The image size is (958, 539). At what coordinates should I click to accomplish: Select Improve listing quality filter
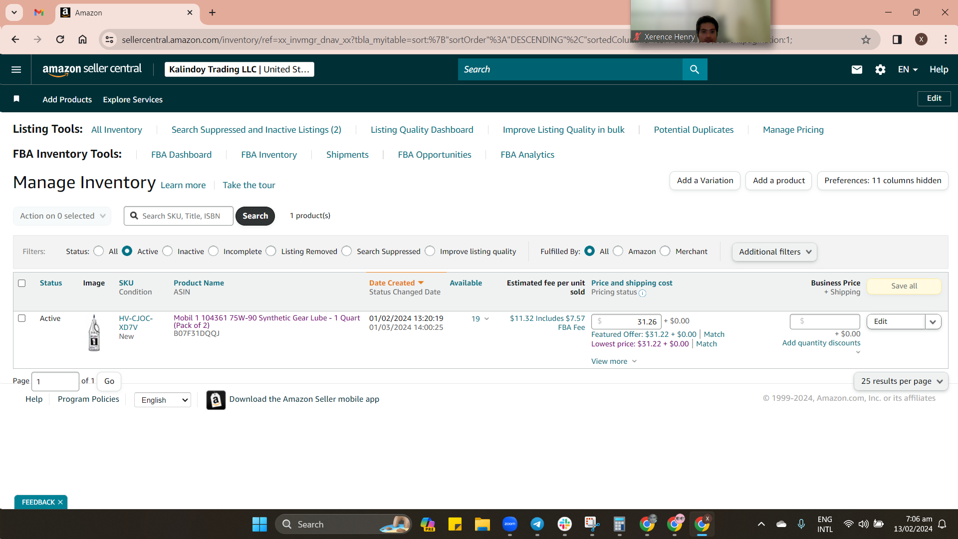tap(430, 251)
